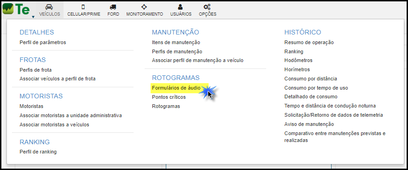The height and width of the screenshot is (170, 408).
Task: Open the Celular/Prime menu
Action: pos(84,14)
